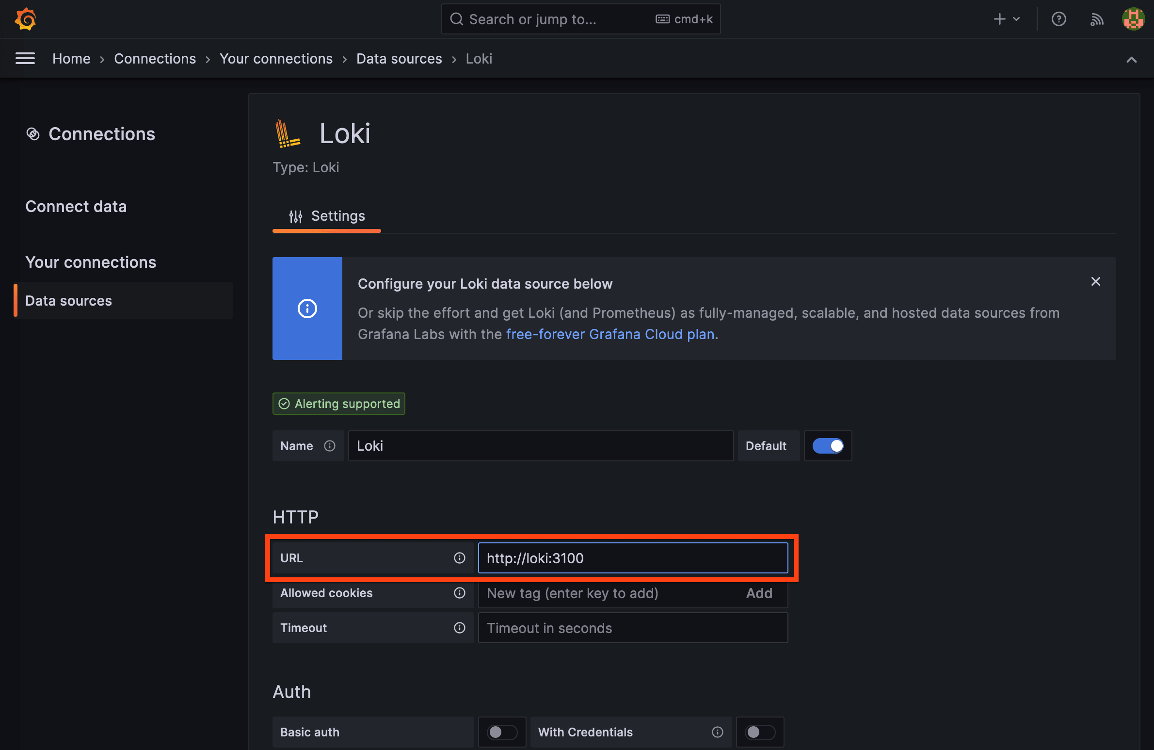Click the info icon in blue banner
1154x750 pixels.
[307, 309]
